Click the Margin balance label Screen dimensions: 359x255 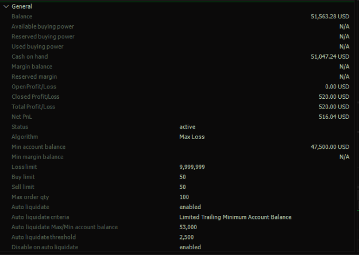(x=32, y=67)
